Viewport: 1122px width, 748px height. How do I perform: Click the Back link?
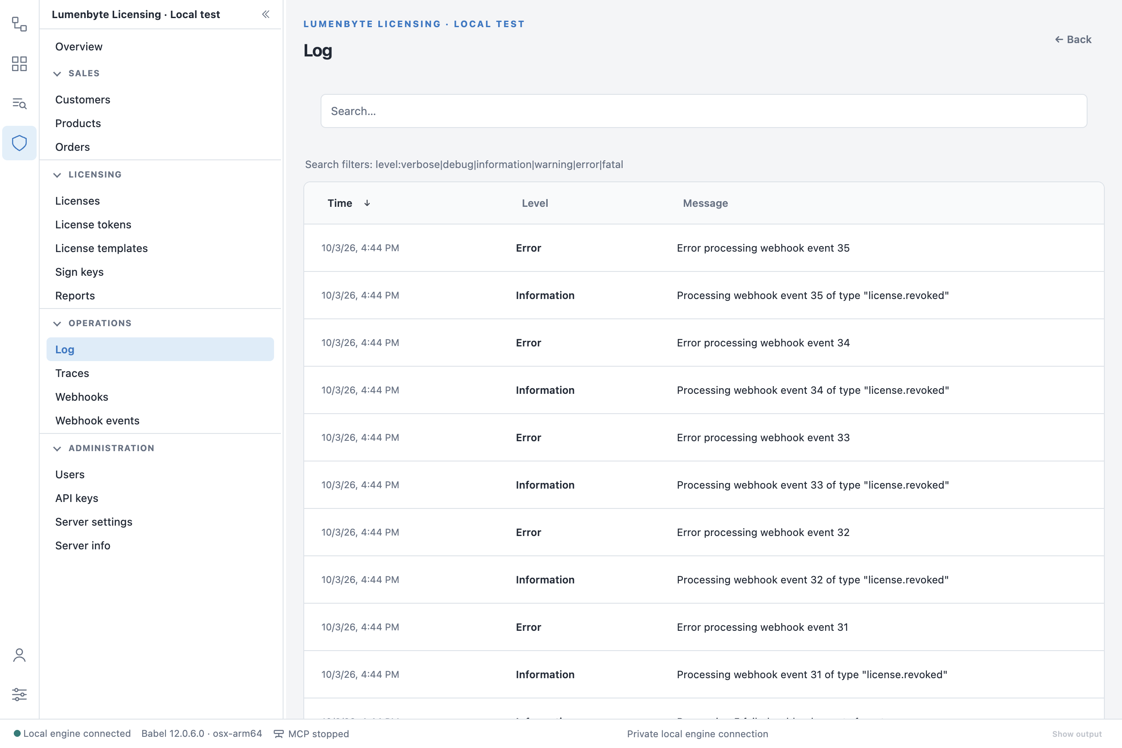(x=1073, y=40)
